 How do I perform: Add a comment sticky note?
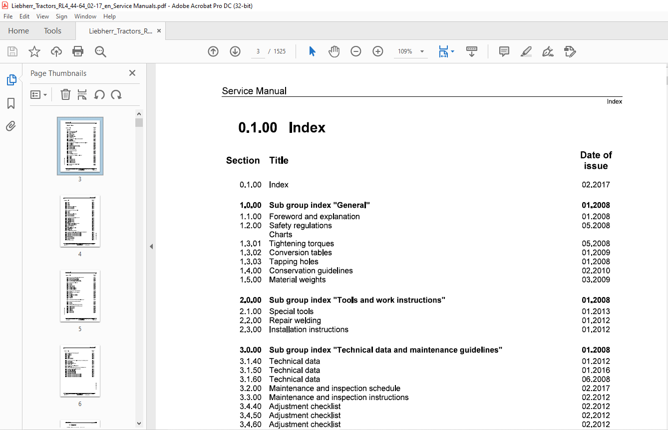(504, 51)
